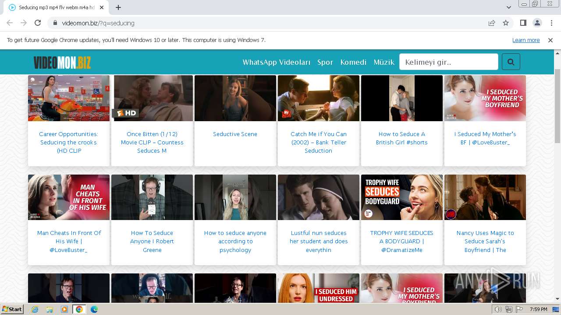Click the scrollbar down arrow
The width and height of the screenshot is (561, 315).
point(557,299)
